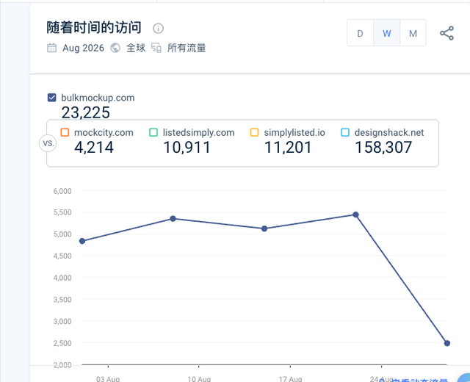The width and height of the screenshot is (470, 382).
Task: Click the devices icon beside 所有流量
Action: (x=156, y=48)
